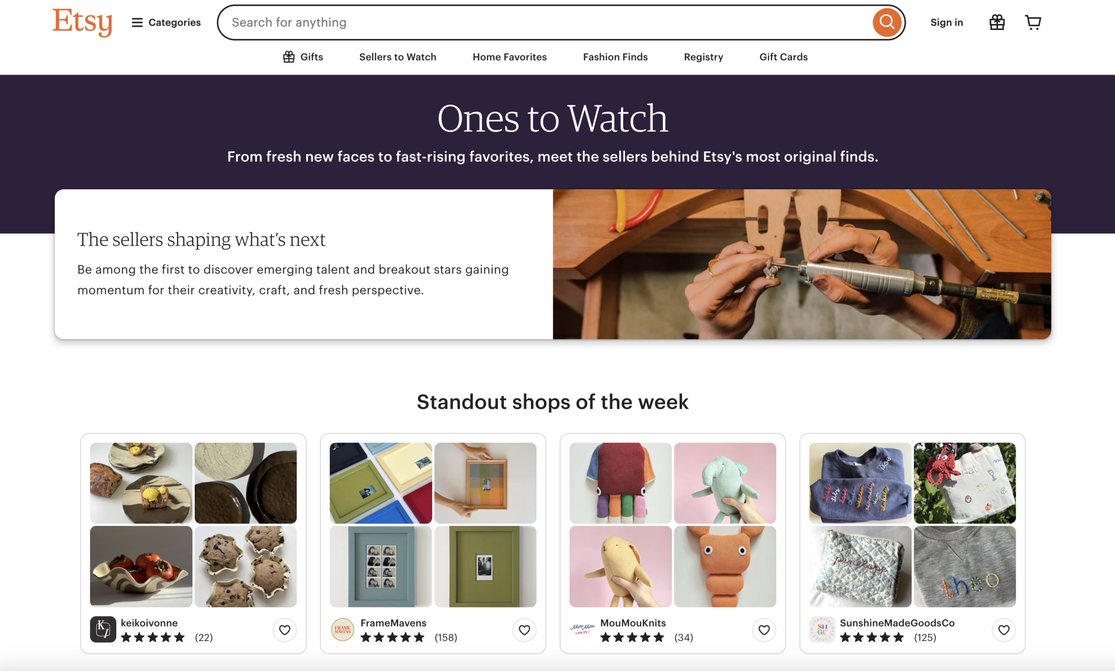
Task: Open the shopping cart
Action: pyautogui.click(x=1033, y=22)
